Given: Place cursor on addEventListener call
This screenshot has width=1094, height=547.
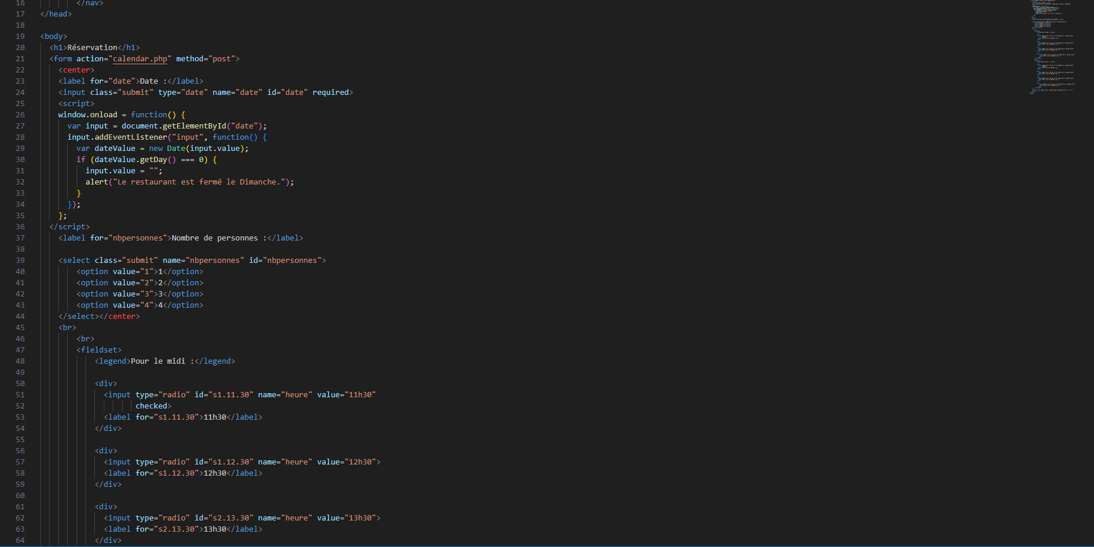Looking at the screenshot, I should point(131,137).
